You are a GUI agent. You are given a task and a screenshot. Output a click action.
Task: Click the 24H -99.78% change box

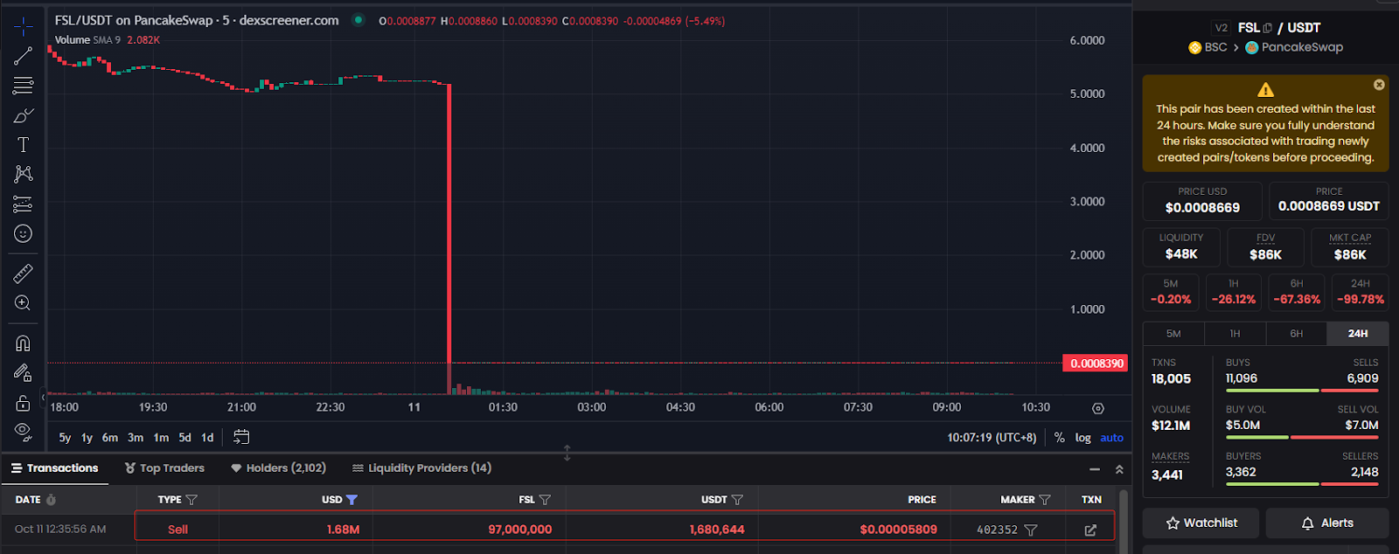[x=1361, y=292]
